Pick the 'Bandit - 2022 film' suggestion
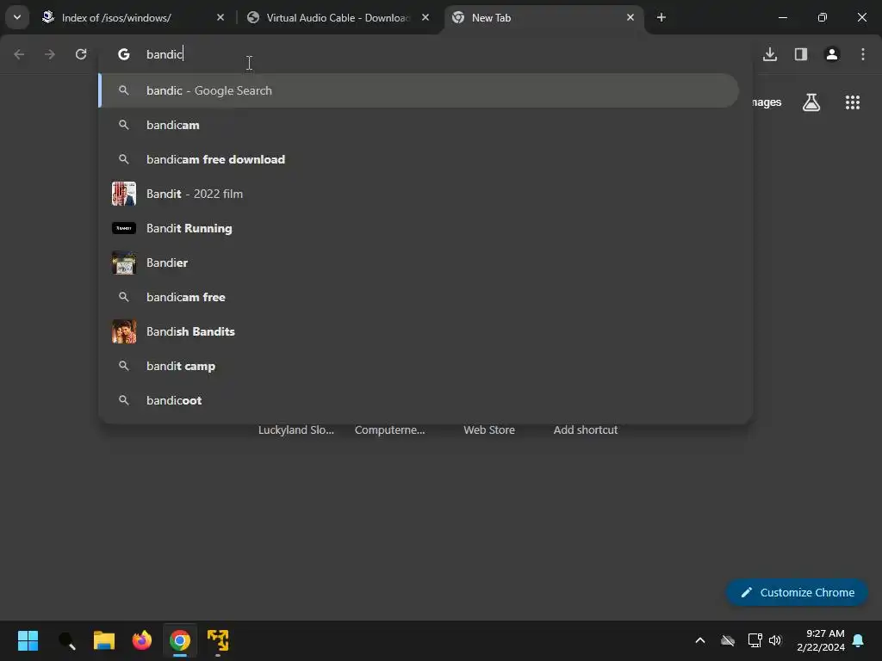The width and height of the screenshot is (882, 661). click(x=419, y=194)
